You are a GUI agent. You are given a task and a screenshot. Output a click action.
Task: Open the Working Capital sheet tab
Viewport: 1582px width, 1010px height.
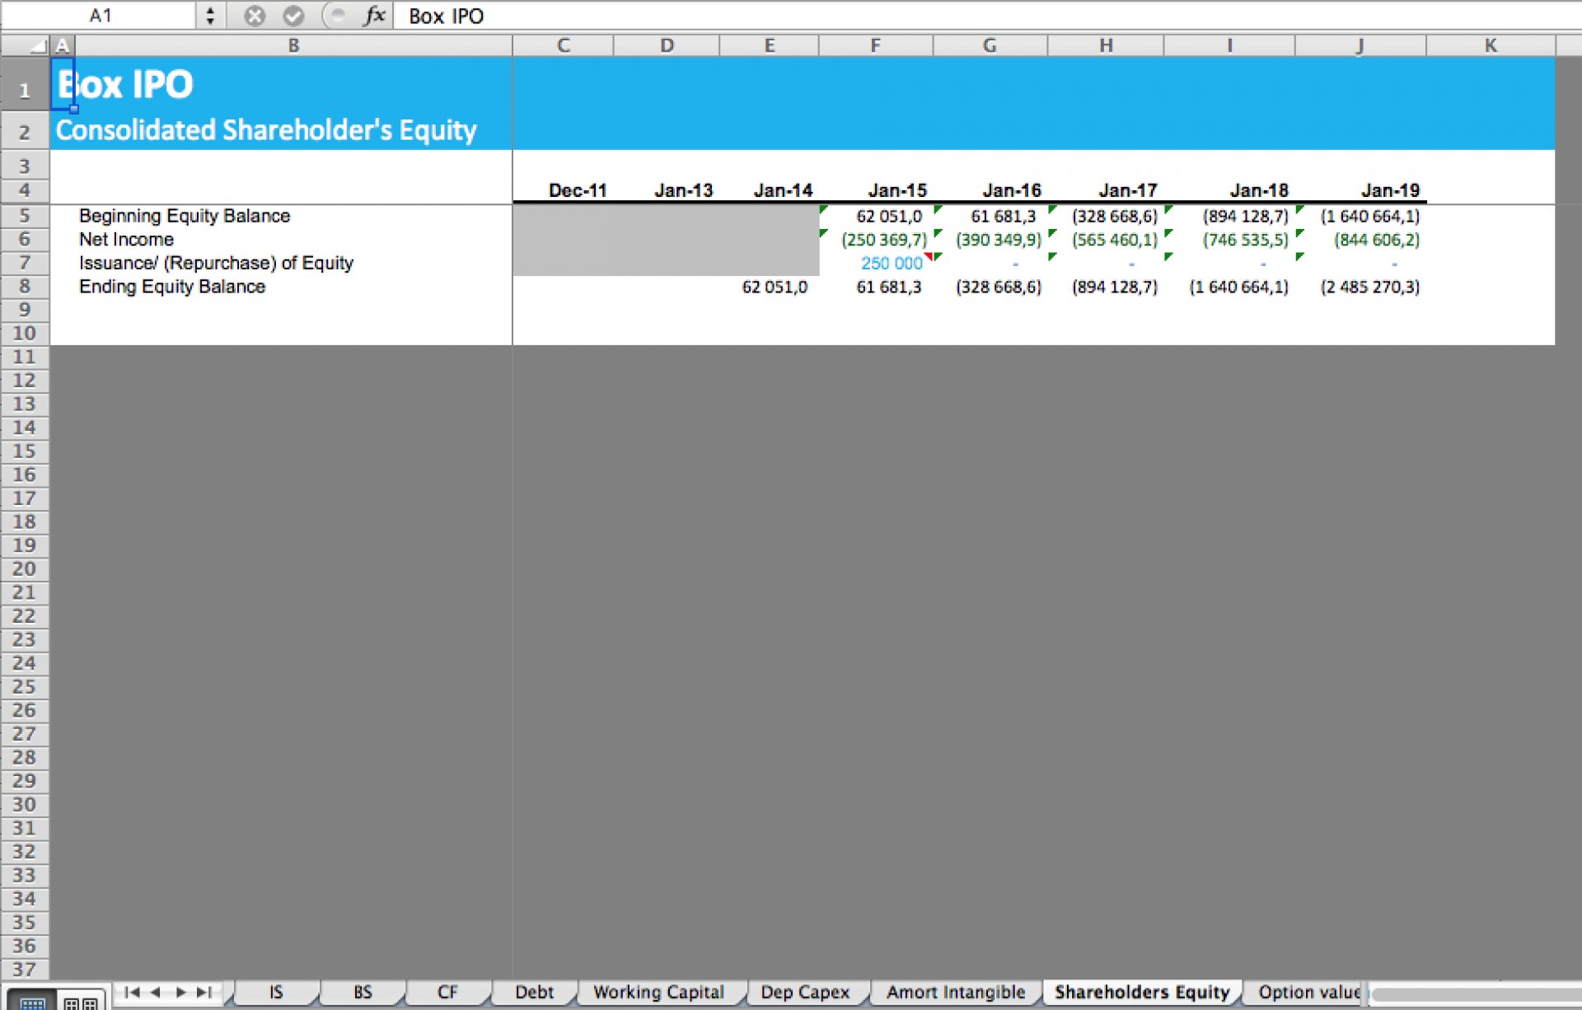pyautogui.click(x=658, y=992)
